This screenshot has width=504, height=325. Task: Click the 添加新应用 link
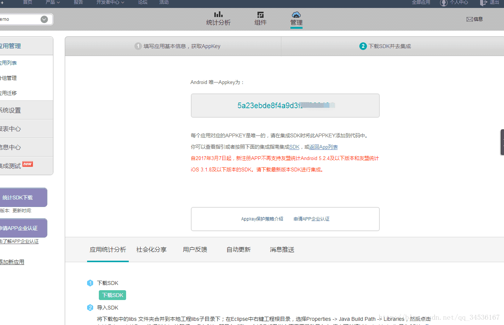click(x=12, y=262)
